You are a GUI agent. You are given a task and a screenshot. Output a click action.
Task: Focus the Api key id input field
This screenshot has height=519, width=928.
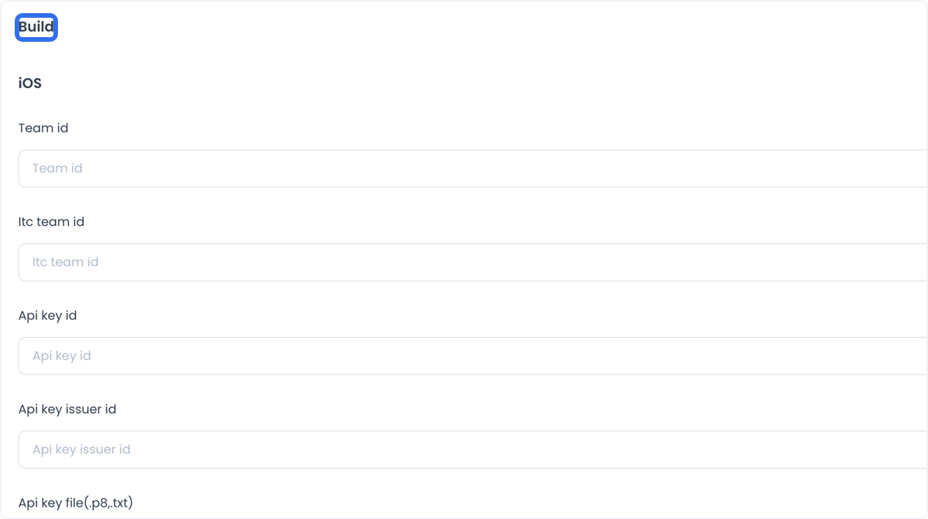point(473,356)
